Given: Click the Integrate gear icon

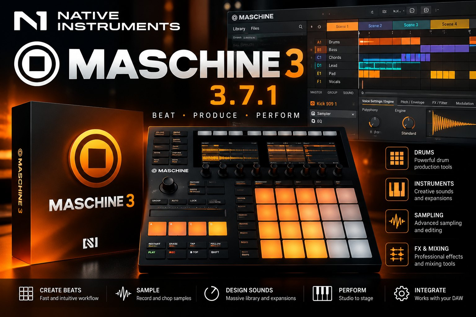Looking at the screenshot, I should coord(402,293).
